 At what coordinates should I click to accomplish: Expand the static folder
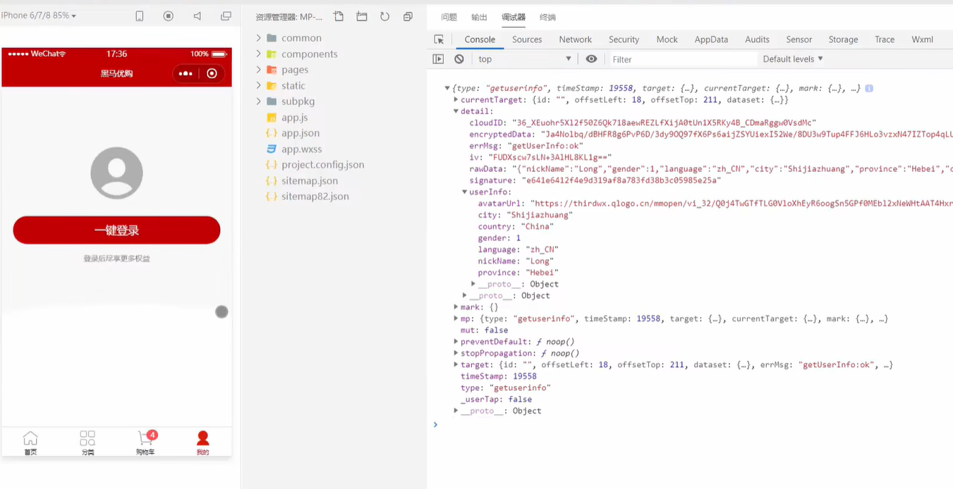[x=259, y=85]
